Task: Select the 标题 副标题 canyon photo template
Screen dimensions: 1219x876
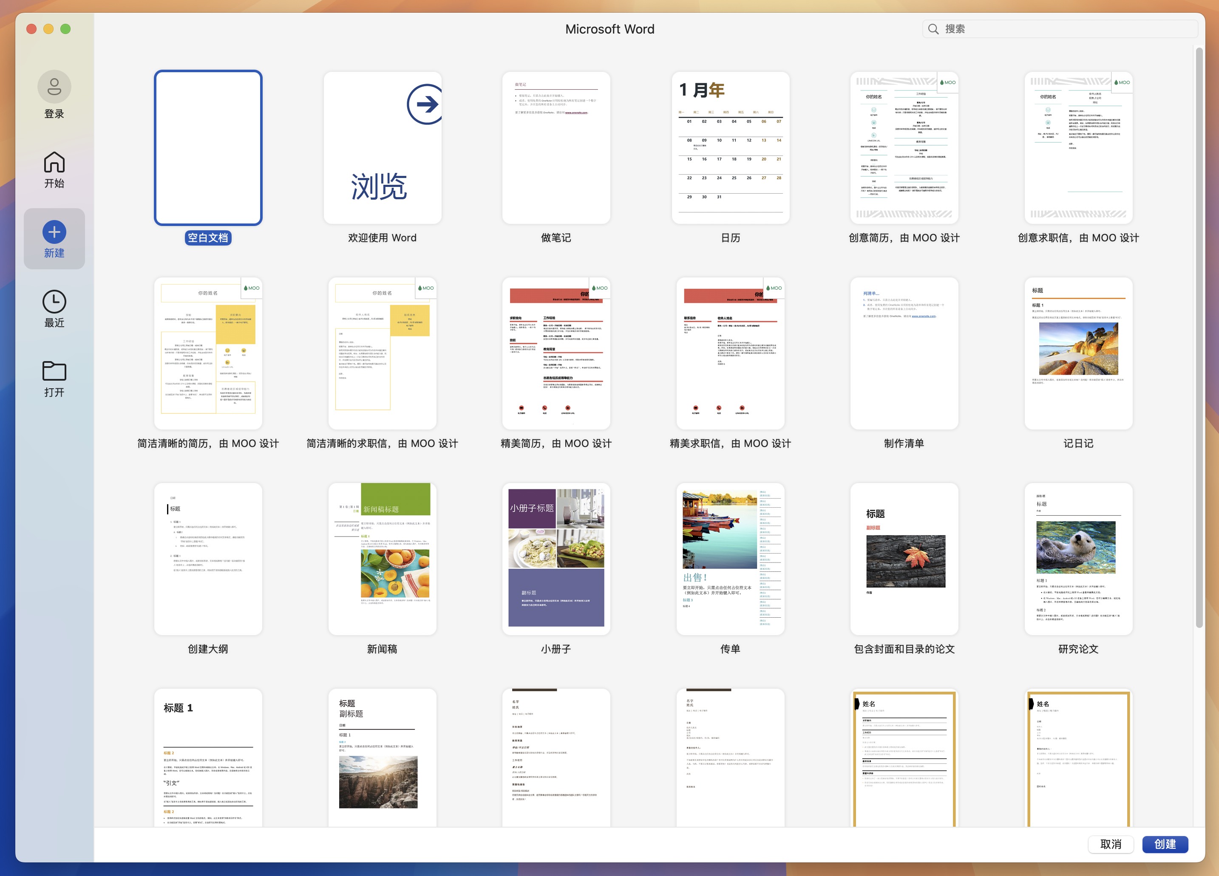Action: [382, 757]
